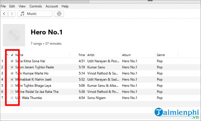Click the disc button next to Music
201x121 pixels.
59,14
